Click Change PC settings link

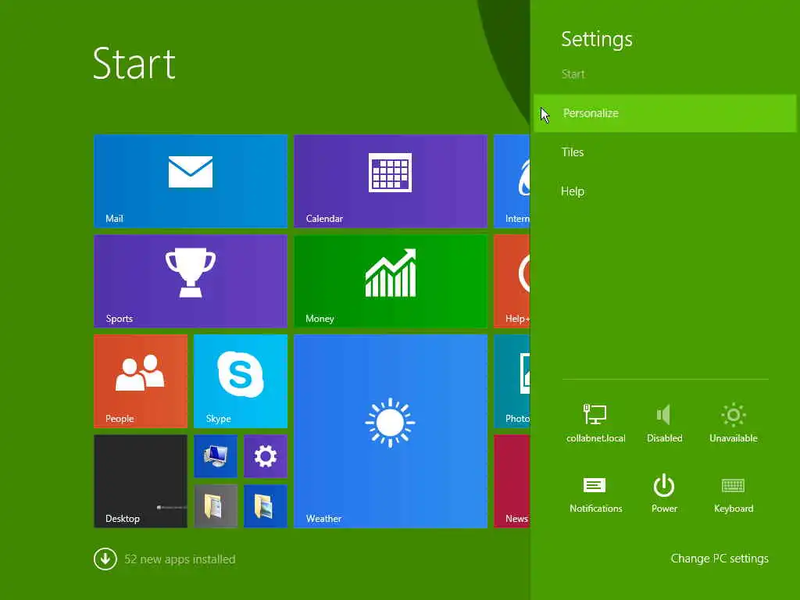click(x=720, y=559)
